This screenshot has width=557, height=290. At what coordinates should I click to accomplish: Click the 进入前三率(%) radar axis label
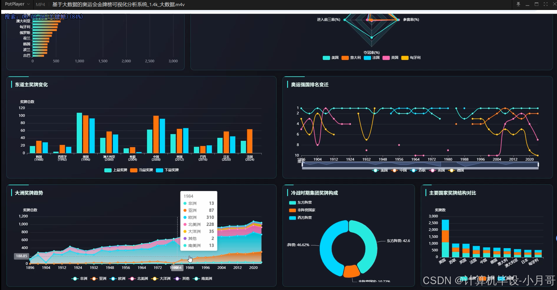click(x=328, y=20)
